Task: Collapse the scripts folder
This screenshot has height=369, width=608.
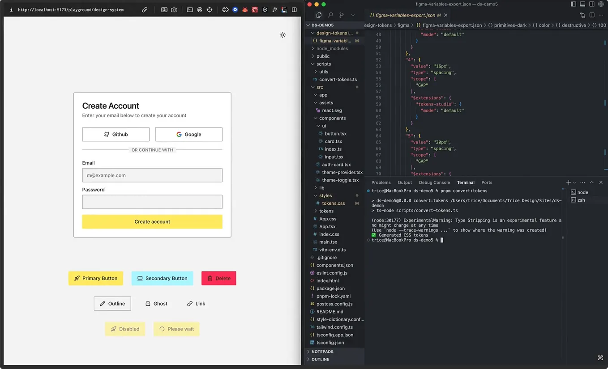Action: coord(334,64)
